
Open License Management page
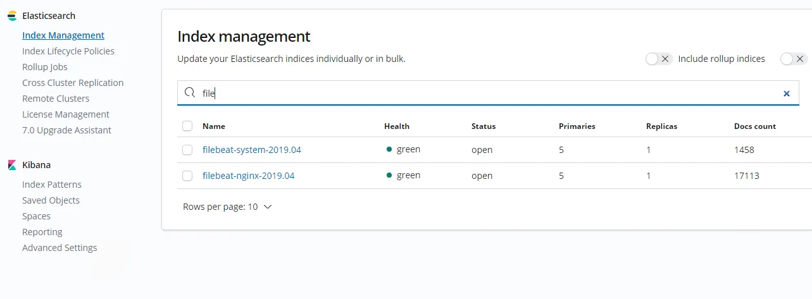pyautogui.click(x=66, y=114)
